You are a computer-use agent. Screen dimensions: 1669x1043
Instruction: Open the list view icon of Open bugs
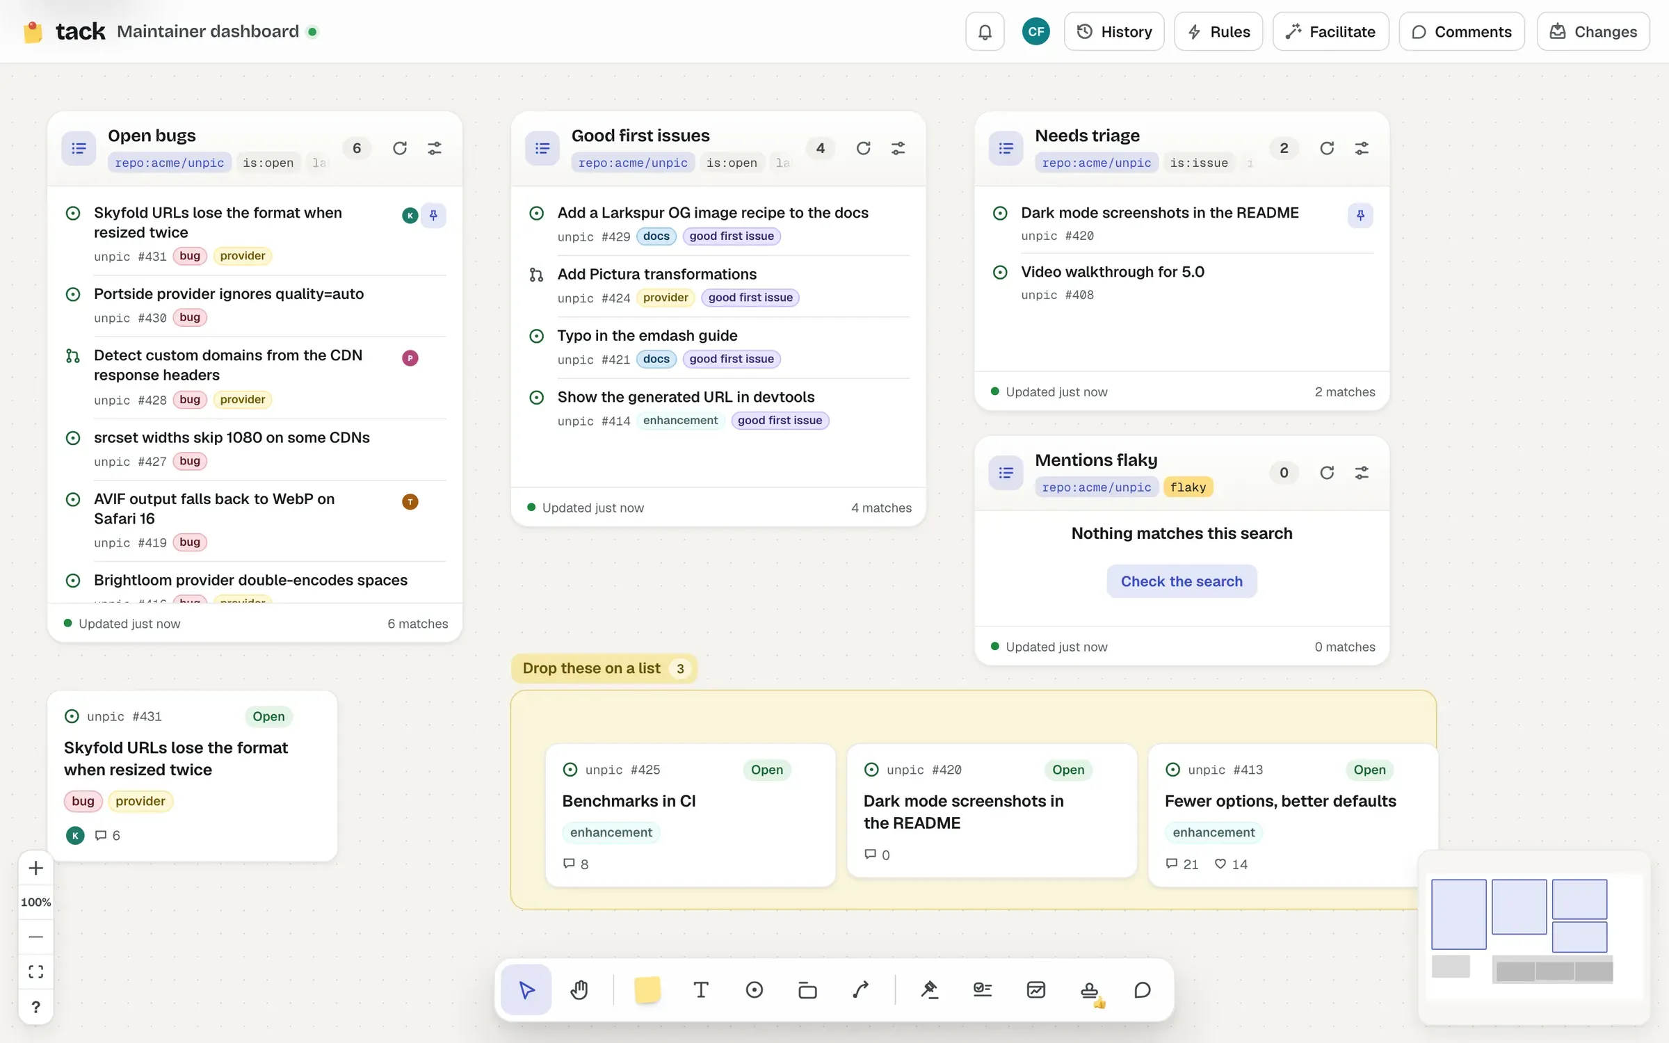coord(79,148)
